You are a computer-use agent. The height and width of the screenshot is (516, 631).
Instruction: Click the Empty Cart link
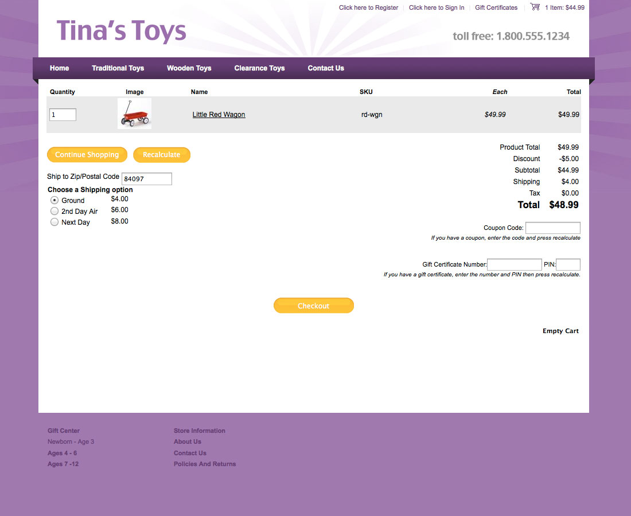(560, 331)
